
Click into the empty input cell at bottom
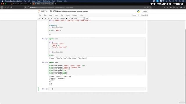click(97, 89)
